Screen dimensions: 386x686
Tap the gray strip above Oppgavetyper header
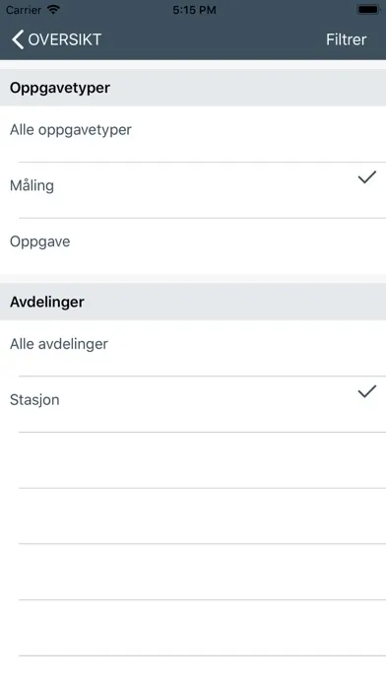pos(193,64)
